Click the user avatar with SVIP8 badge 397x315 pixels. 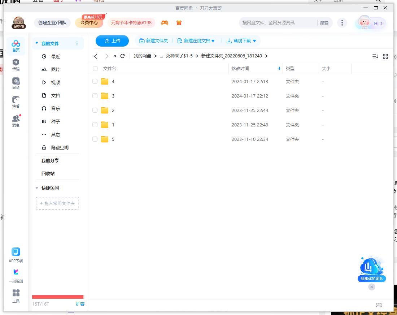19,23
